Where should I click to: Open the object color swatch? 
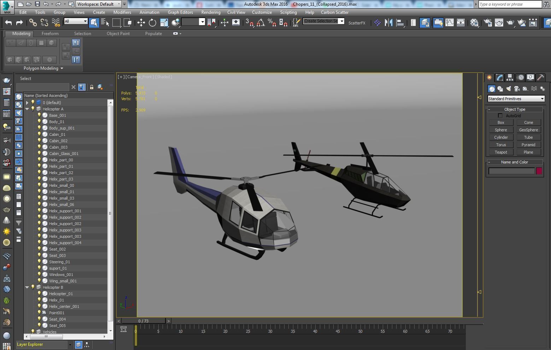[x=539, y=171]
